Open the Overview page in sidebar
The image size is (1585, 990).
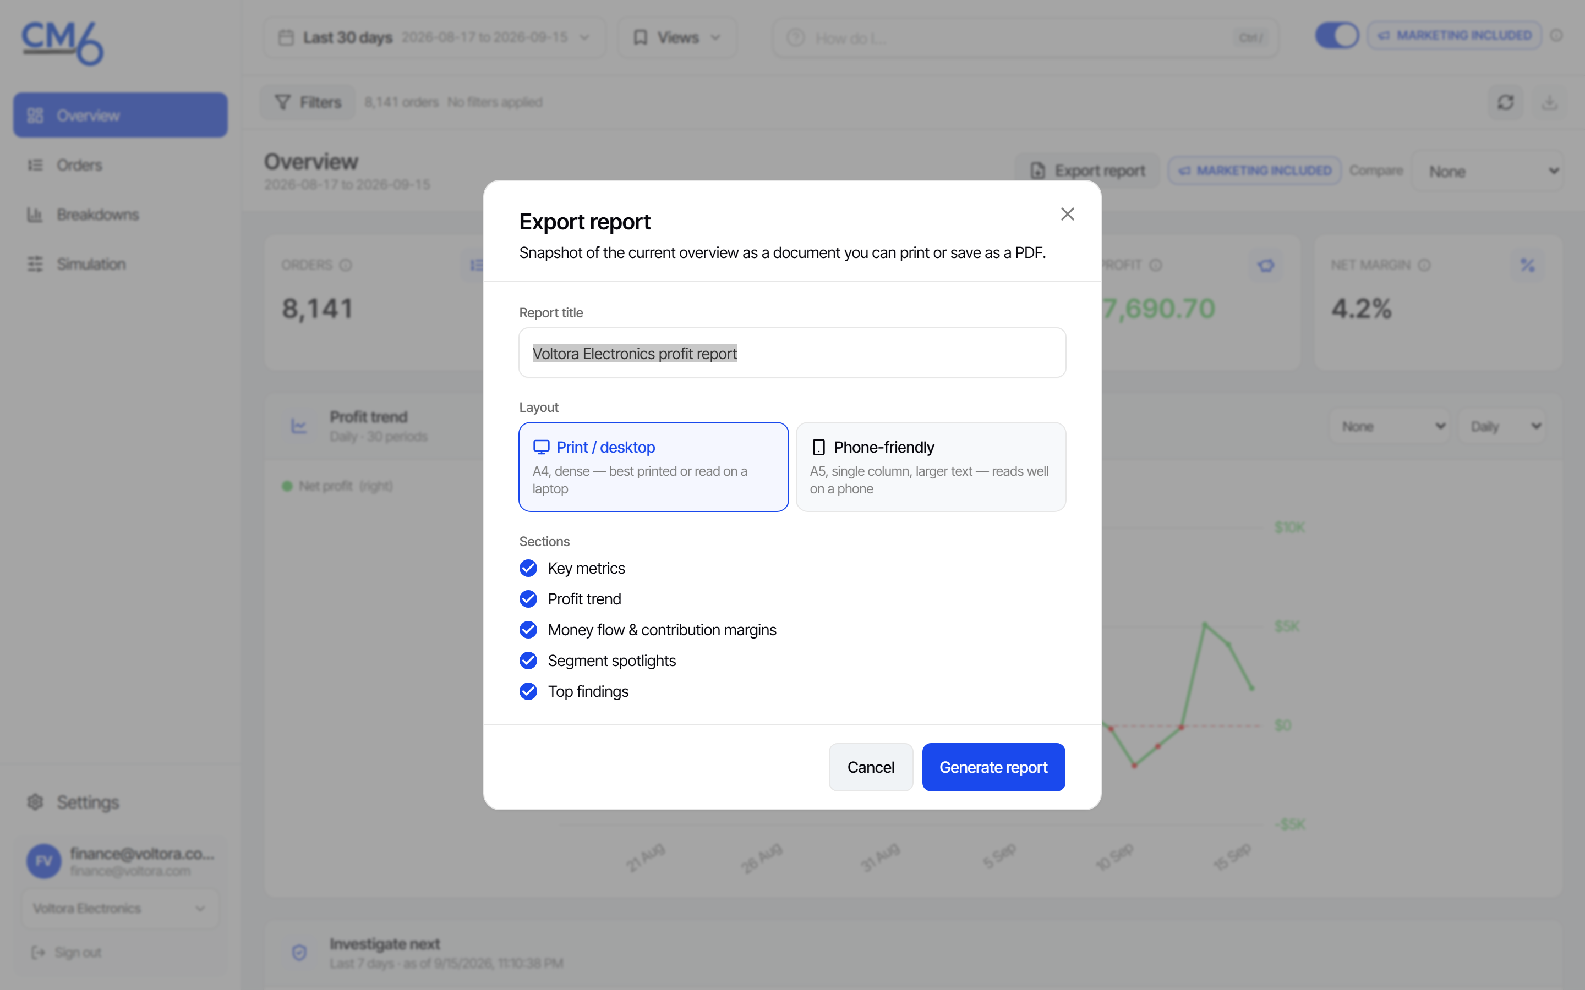point(121,116)
